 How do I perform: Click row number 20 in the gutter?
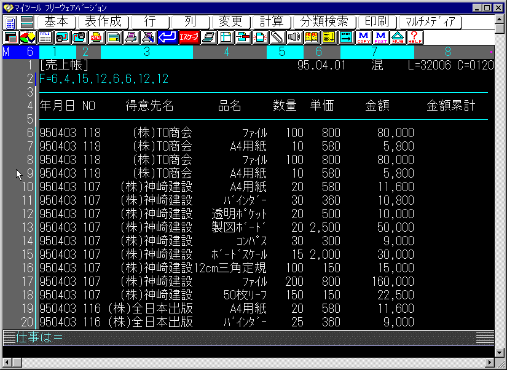click(x=27, y=322)
